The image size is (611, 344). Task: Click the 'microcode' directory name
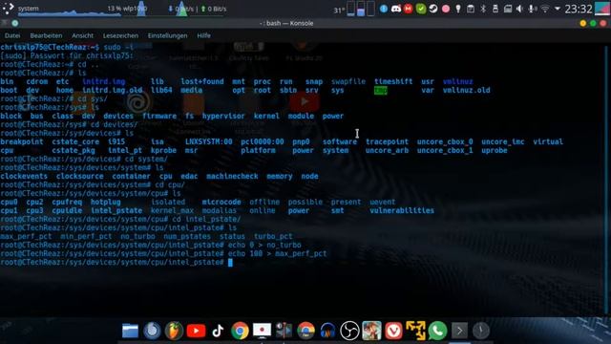point(221,203)
